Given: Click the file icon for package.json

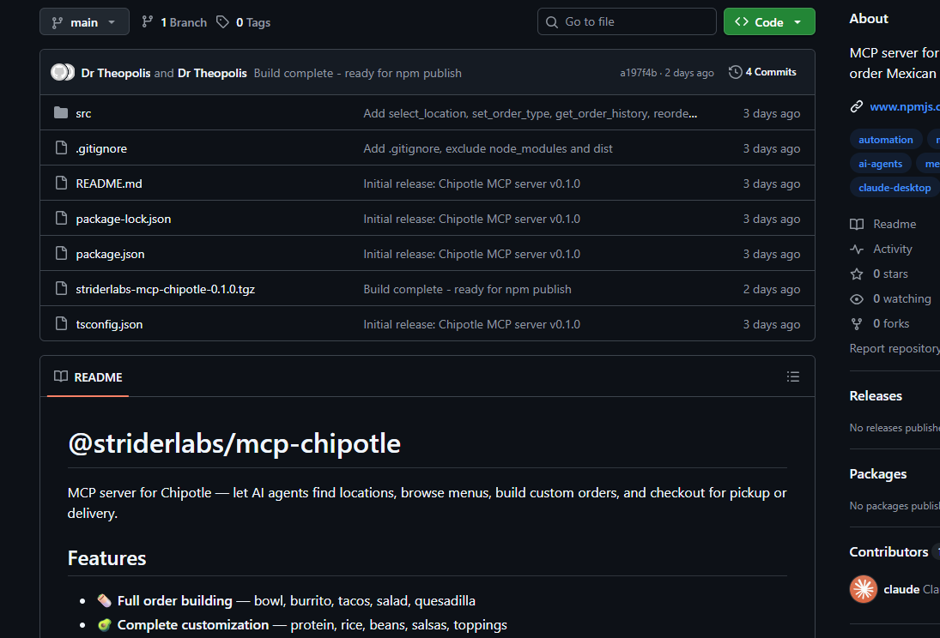Looking at the screenshot, I should pos(61,253).
